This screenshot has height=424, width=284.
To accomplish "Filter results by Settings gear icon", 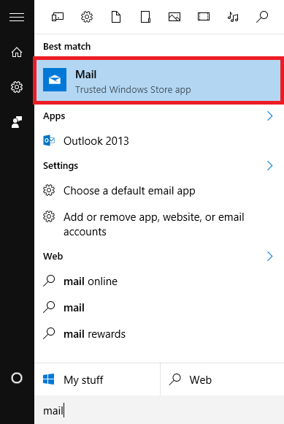I will [x=87, y=17].
